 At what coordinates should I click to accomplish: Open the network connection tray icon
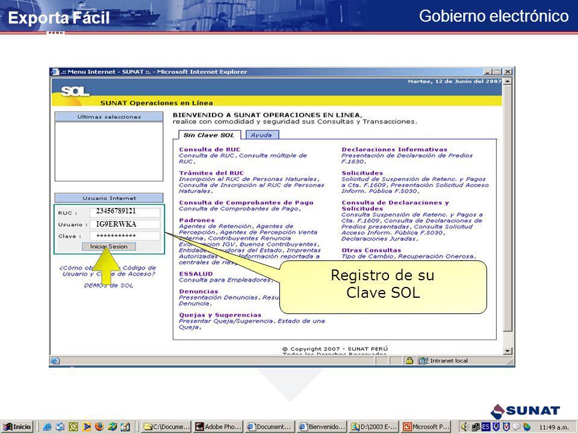tap(476, 427)
